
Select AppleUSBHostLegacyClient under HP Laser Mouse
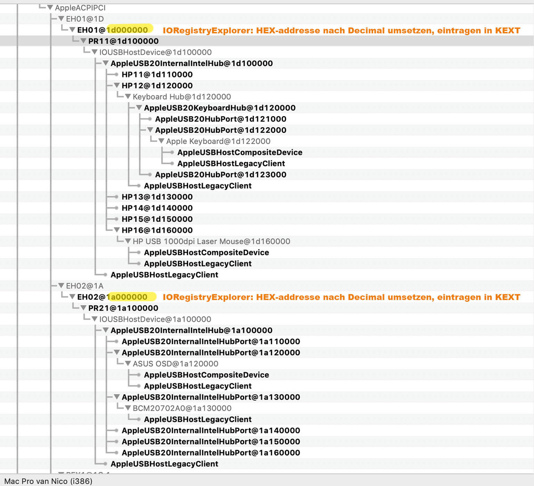[x=197, y=264]
